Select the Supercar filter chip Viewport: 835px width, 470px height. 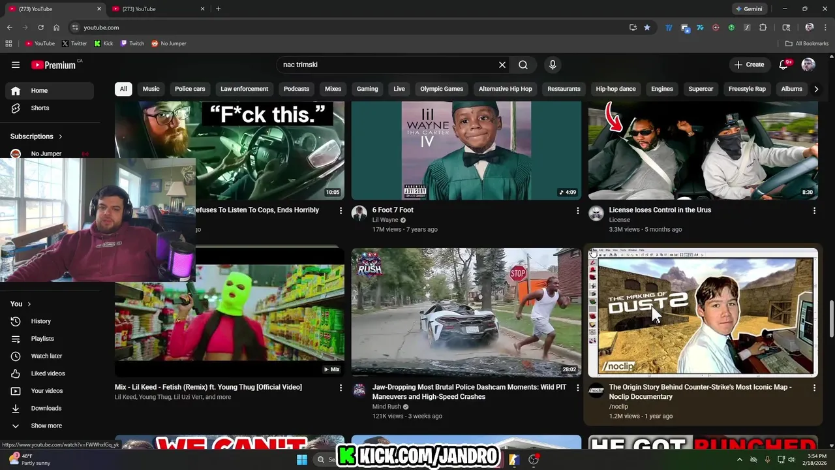click(701, 89)
